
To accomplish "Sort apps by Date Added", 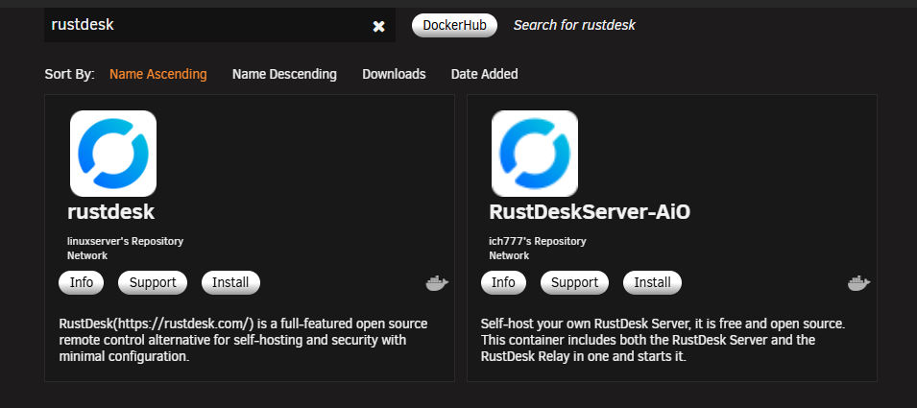I will (x=484, y=74).
